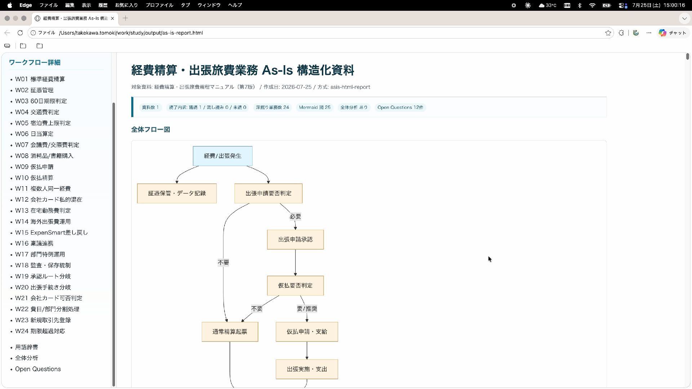This screenshot has height=389, width=692.
Task: Open the プロファイル menu
Action: [159, 5]
